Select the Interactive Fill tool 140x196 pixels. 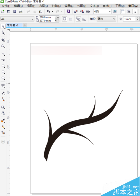[3, 127]
